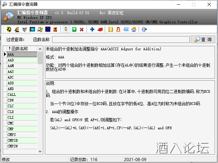The height and width of the screenshot is (163, 218).
Task: Click the person avatar toolbar icon
Action: click(x=118, y=29)
